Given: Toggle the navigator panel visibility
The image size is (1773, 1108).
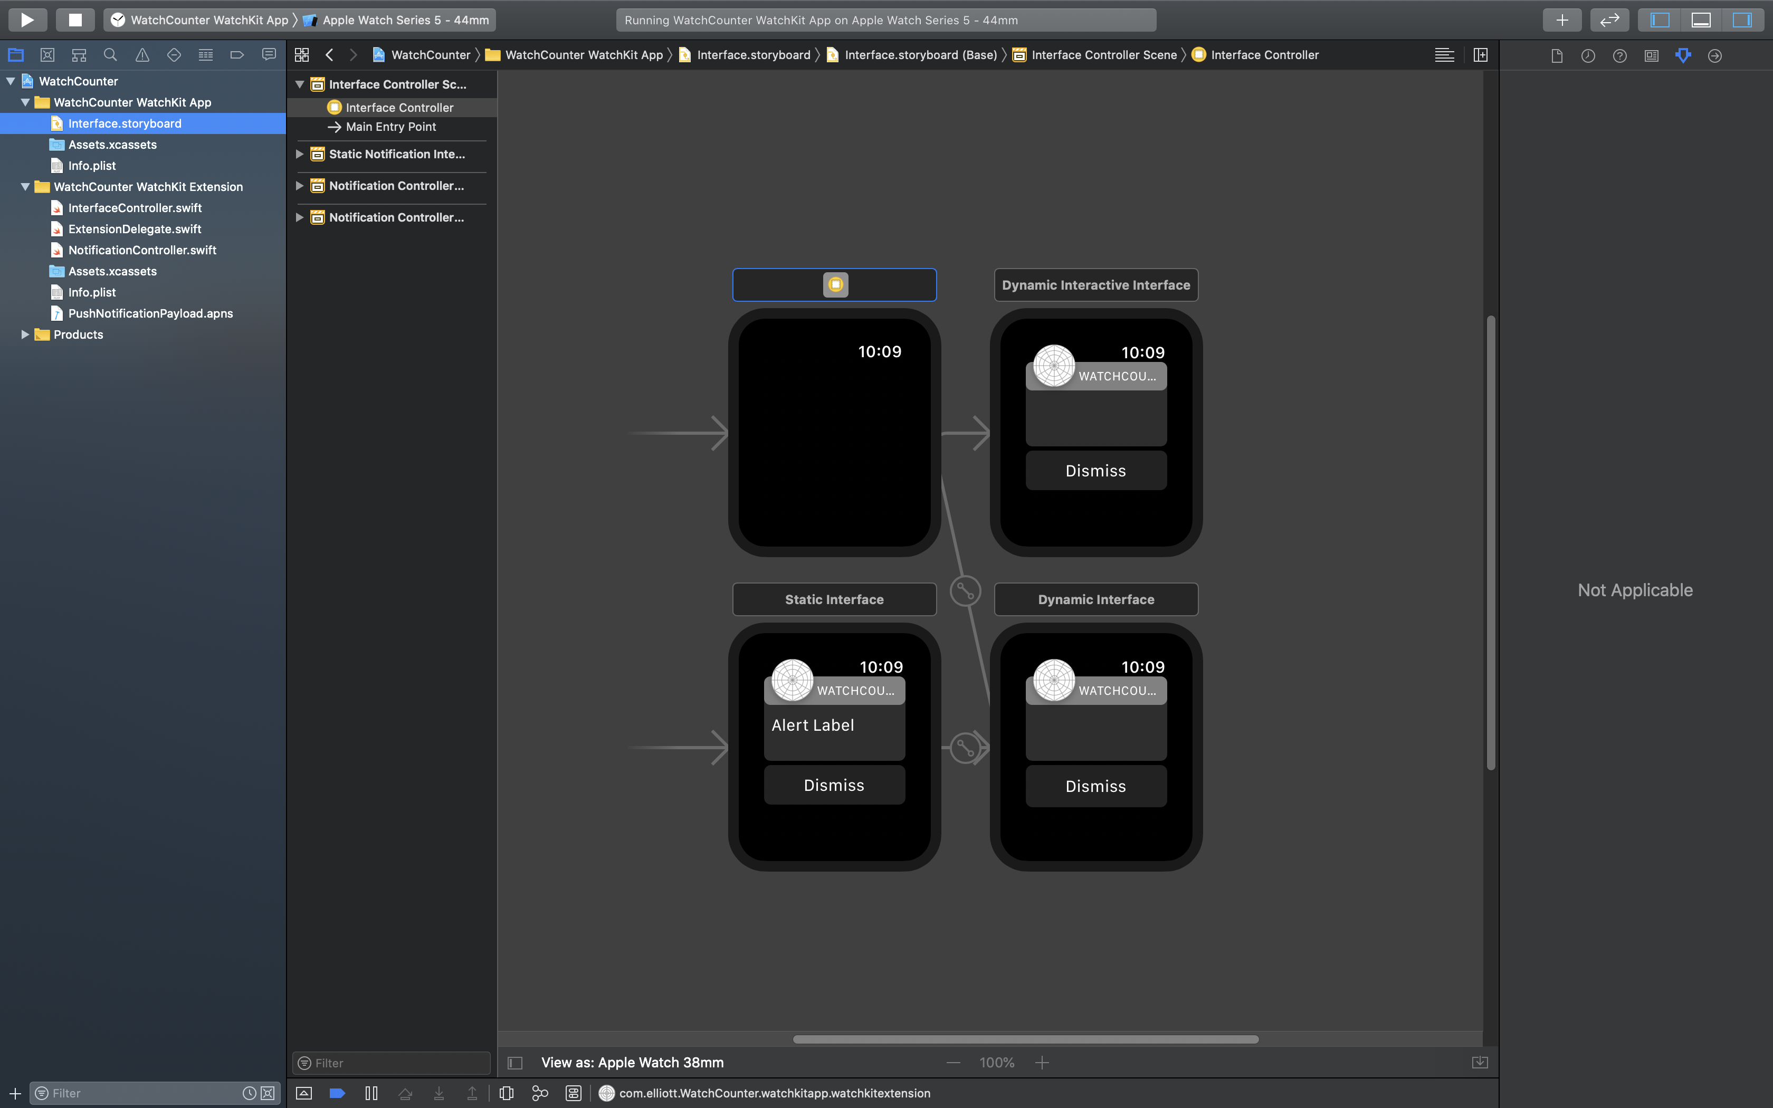Looking at the screenshot, I should (1660, 20).
